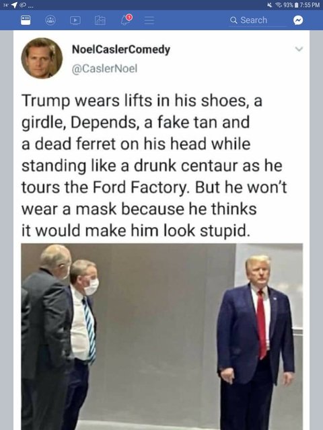
Task: Click the tweet text about Ford Factory
Action: 154,165
